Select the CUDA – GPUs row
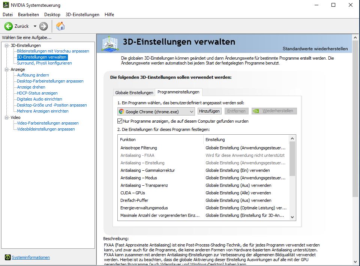360x266 pixels. 203,193
